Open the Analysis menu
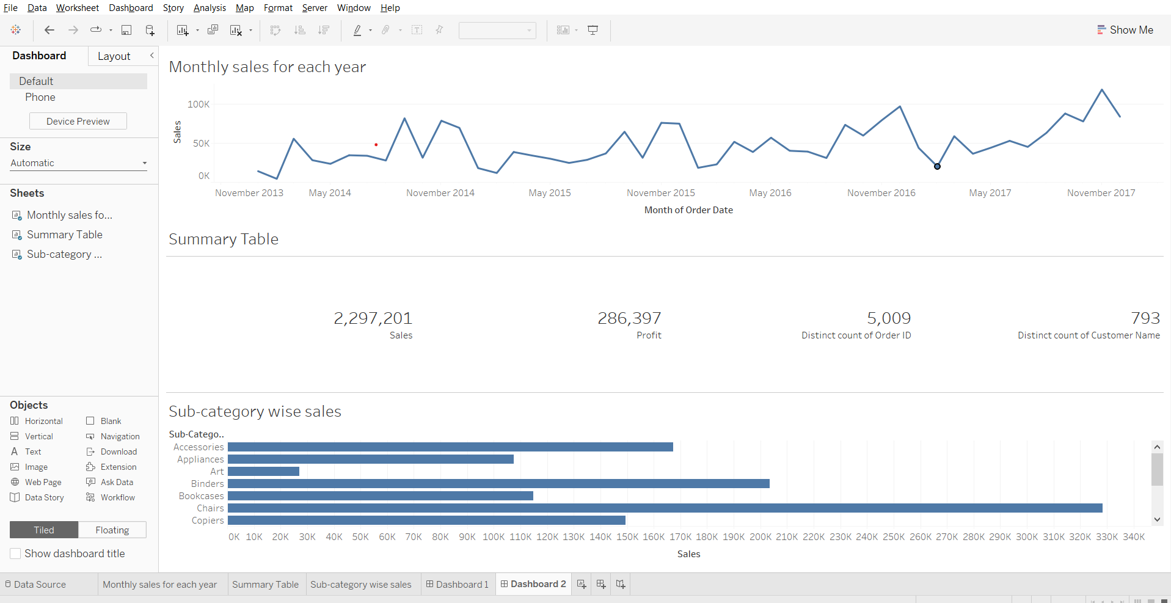Viewport: 1171px width, 603px height. (x=210, y=8)
